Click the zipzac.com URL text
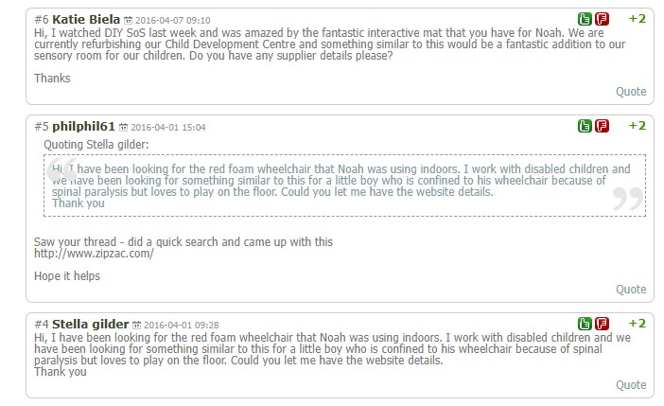 click(94, 254)
